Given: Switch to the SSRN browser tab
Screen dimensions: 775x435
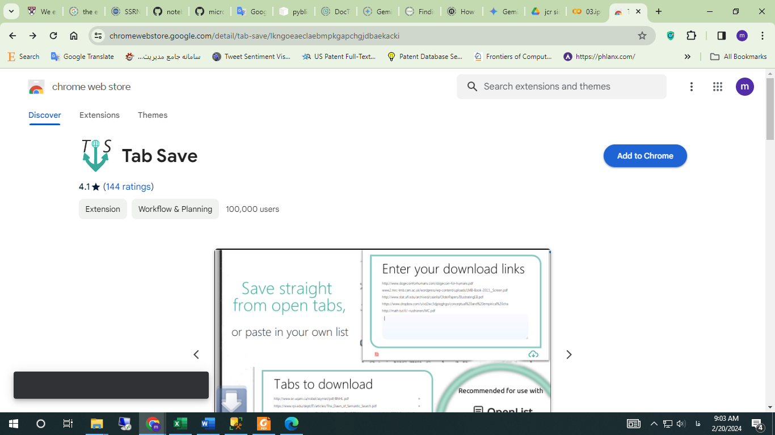Looking at the screenshot, I should (126, 11).
